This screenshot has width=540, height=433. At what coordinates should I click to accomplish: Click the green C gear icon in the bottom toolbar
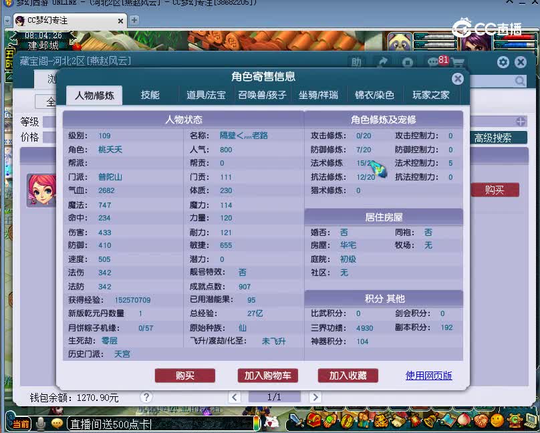tap(515, 420)
